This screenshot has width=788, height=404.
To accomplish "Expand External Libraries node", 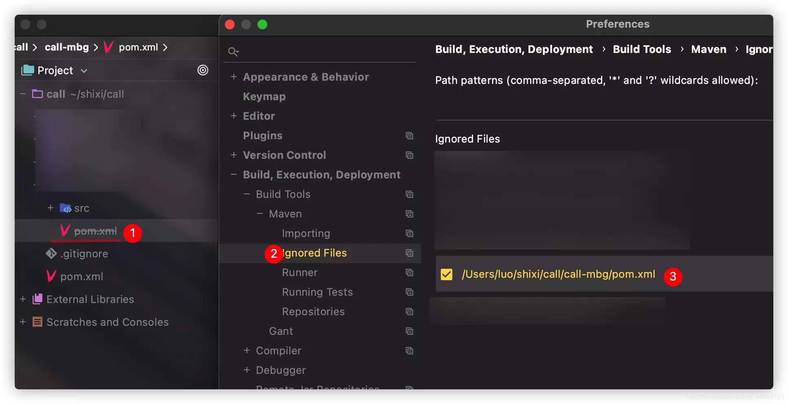I will (x=23, y=299).
